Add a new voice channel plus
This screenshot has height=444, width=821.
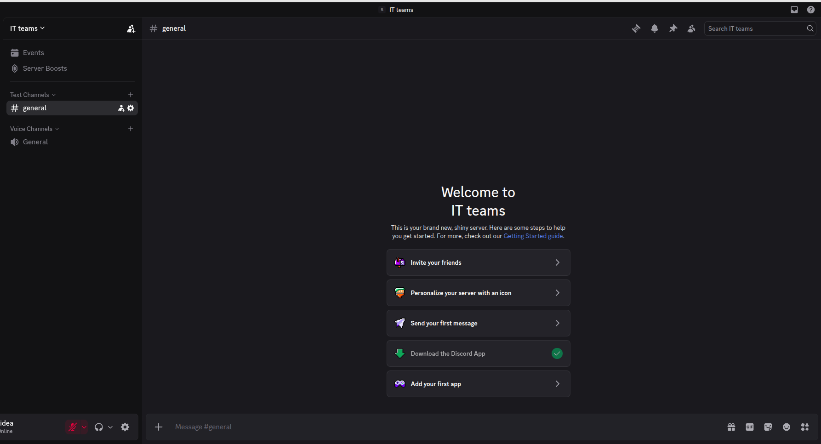click(131, 129)
